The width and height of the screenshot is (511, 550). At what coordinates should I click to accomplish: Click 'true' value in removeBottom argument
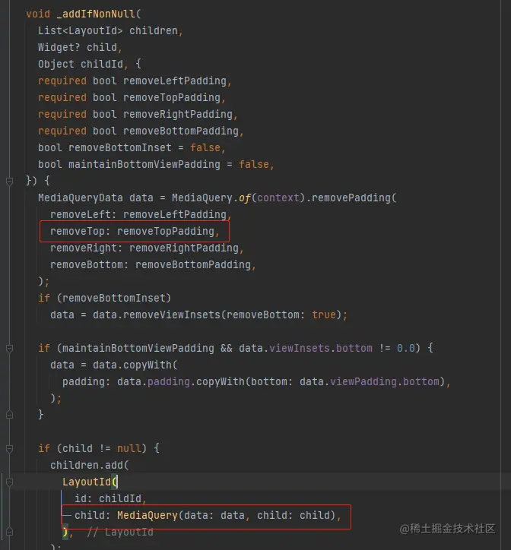click(324, 315)
